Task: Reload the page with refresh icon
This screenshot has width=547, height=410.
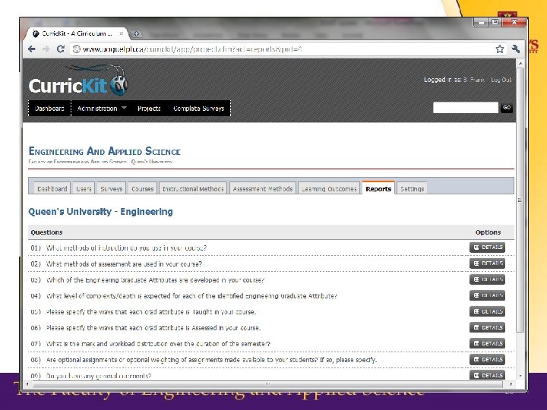Action: click(61, 49)
